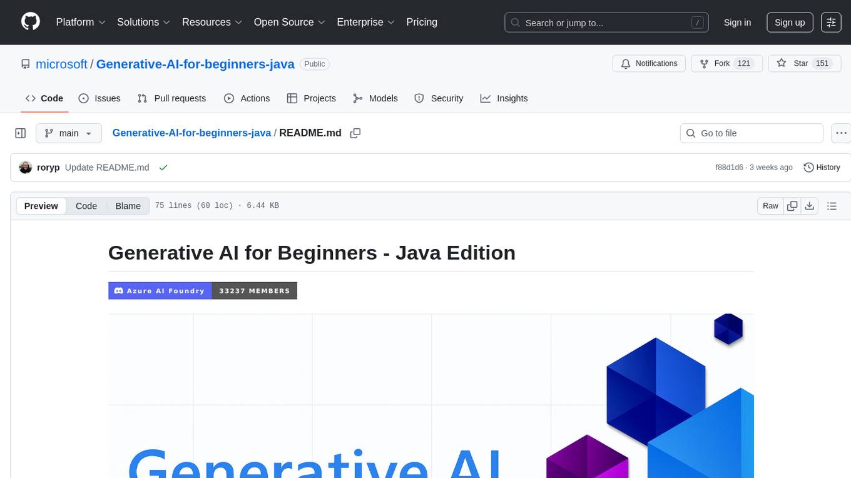The image size is (851, 478).
Task: Click the green commit status checkmark
Action: pos(163,168)
